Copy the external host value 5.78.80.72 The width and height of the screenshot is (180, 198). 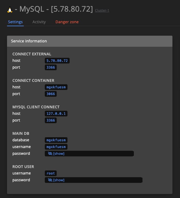click(57, 61)
